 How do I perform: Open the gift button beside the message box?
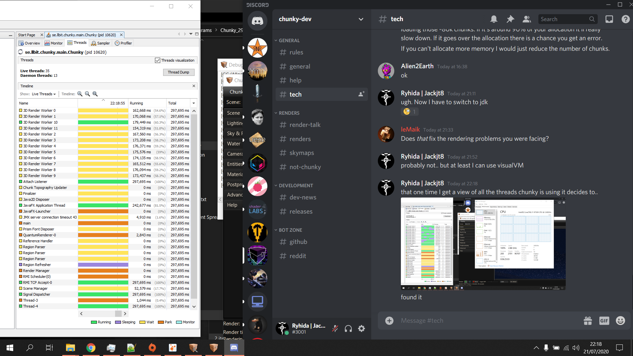click(588, 320)
